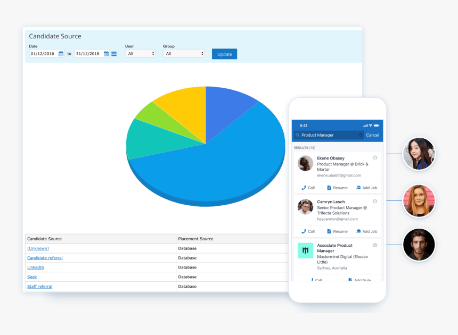
Task: Click the search magnifier in the search bar
Action: pyautogui.click(x=298, y=135)
